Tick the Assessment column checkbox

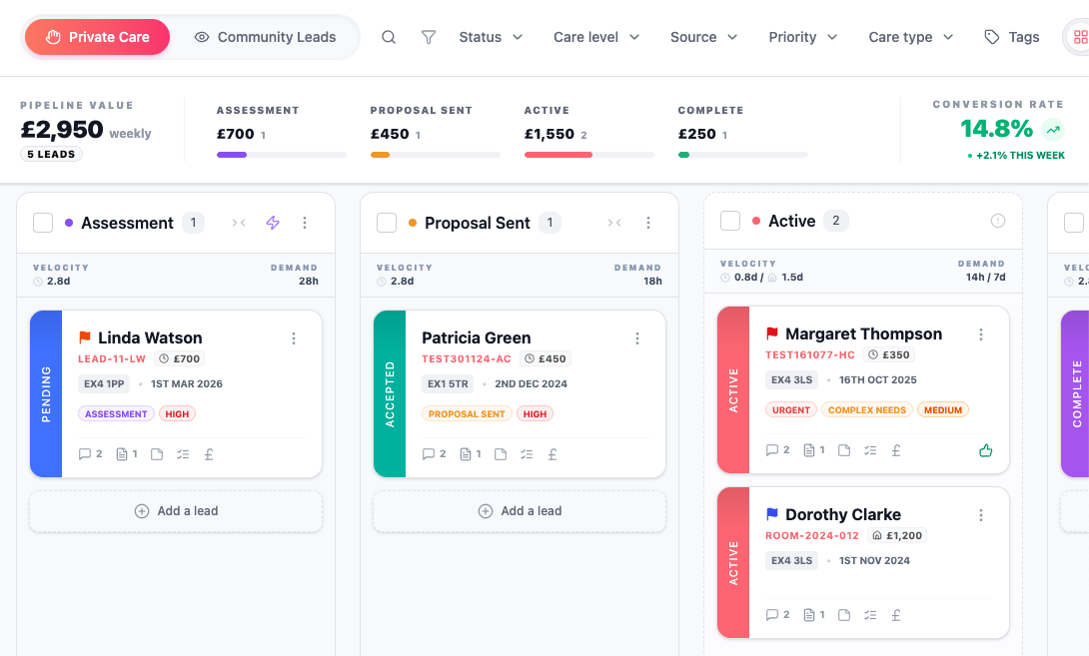coord(43,222)
